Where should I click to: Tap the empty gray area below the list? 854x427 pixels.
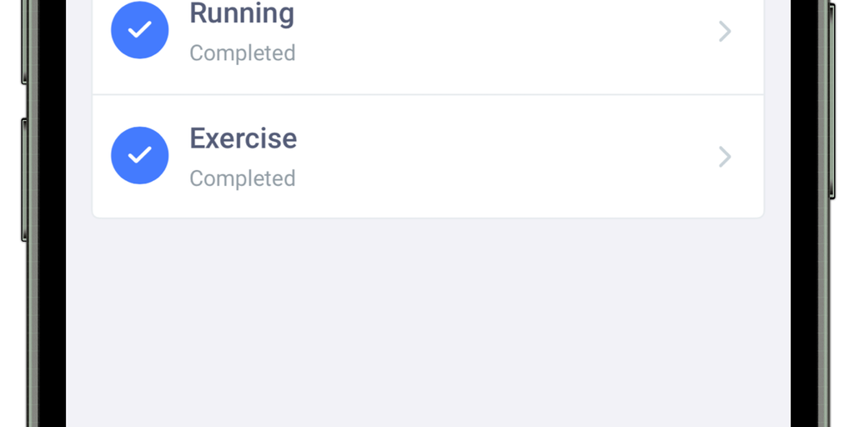coord(427,325)
